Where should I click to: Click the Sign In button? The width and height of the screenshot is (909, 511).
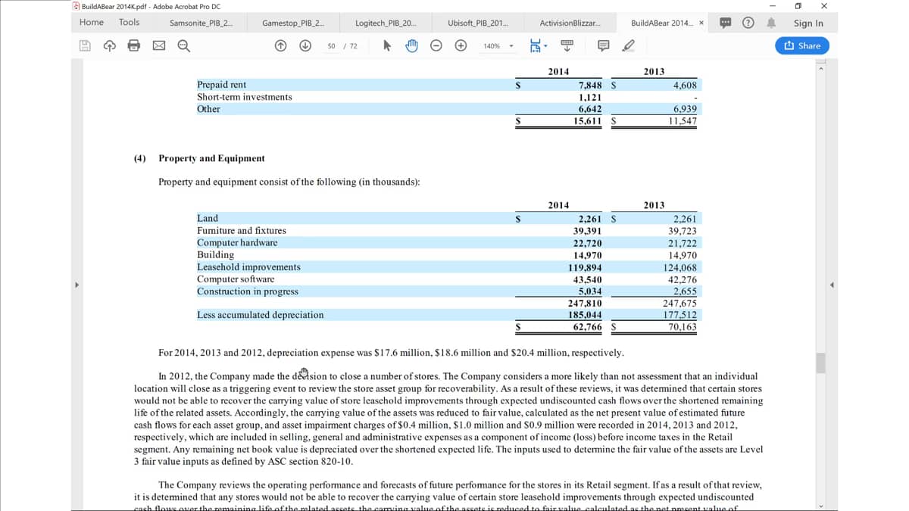(x=808, y=23)
